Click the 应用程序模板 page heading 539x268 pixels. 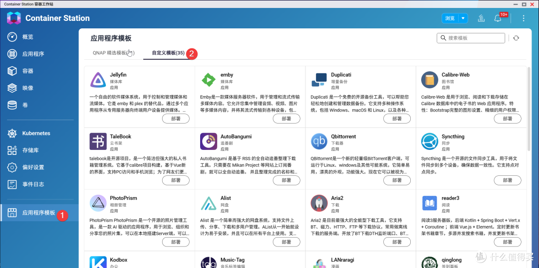coord(111,38)
